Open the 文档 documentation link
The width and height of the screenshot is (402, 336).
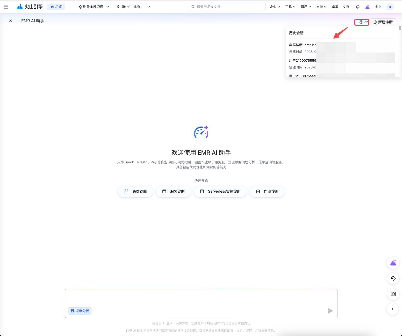click(x=346, y=7)
